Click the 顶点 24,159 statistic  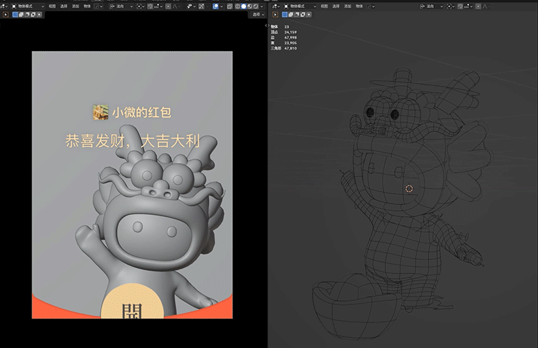284,32
